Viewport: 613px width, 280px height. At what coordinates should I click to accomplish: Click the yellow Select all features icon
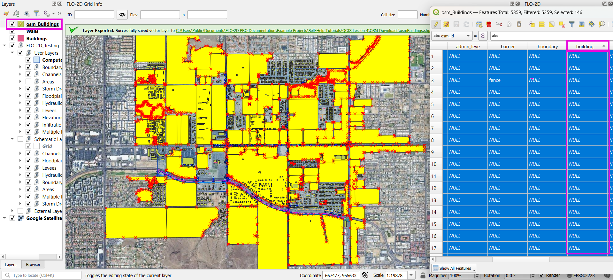tap(542, 24)
